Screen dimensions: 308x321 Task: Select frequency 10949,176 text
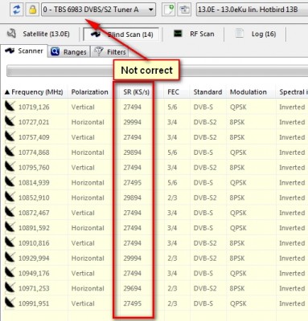tap(34, 274)
